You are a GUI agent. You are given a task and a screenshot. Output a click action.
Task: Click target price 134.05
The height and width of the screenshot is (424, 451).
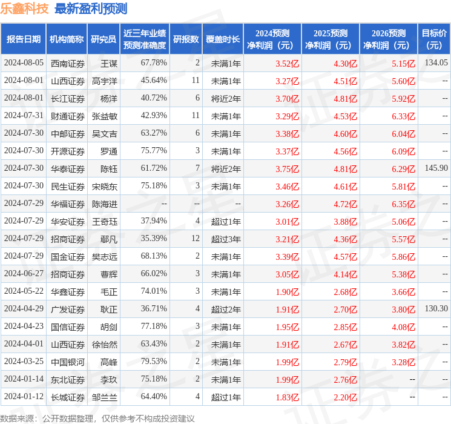tap(436, 63)
